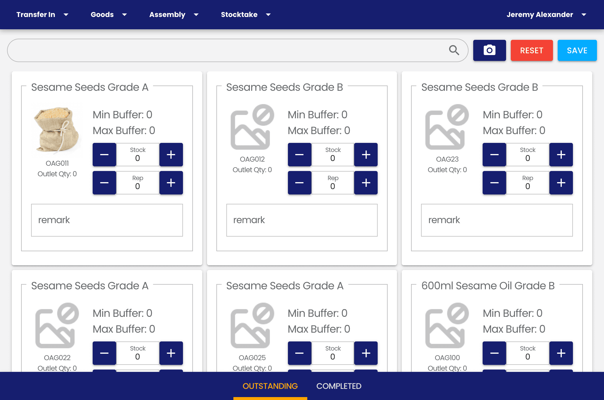Open Jeremy Alexander user menu
The image size is (604, 400).
pyautogui.click(x=547, y=15)
